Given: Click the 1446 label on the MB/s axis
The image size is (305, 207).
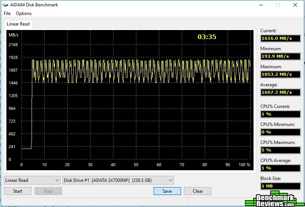Looking at the screenshot, I should [13, 83].
